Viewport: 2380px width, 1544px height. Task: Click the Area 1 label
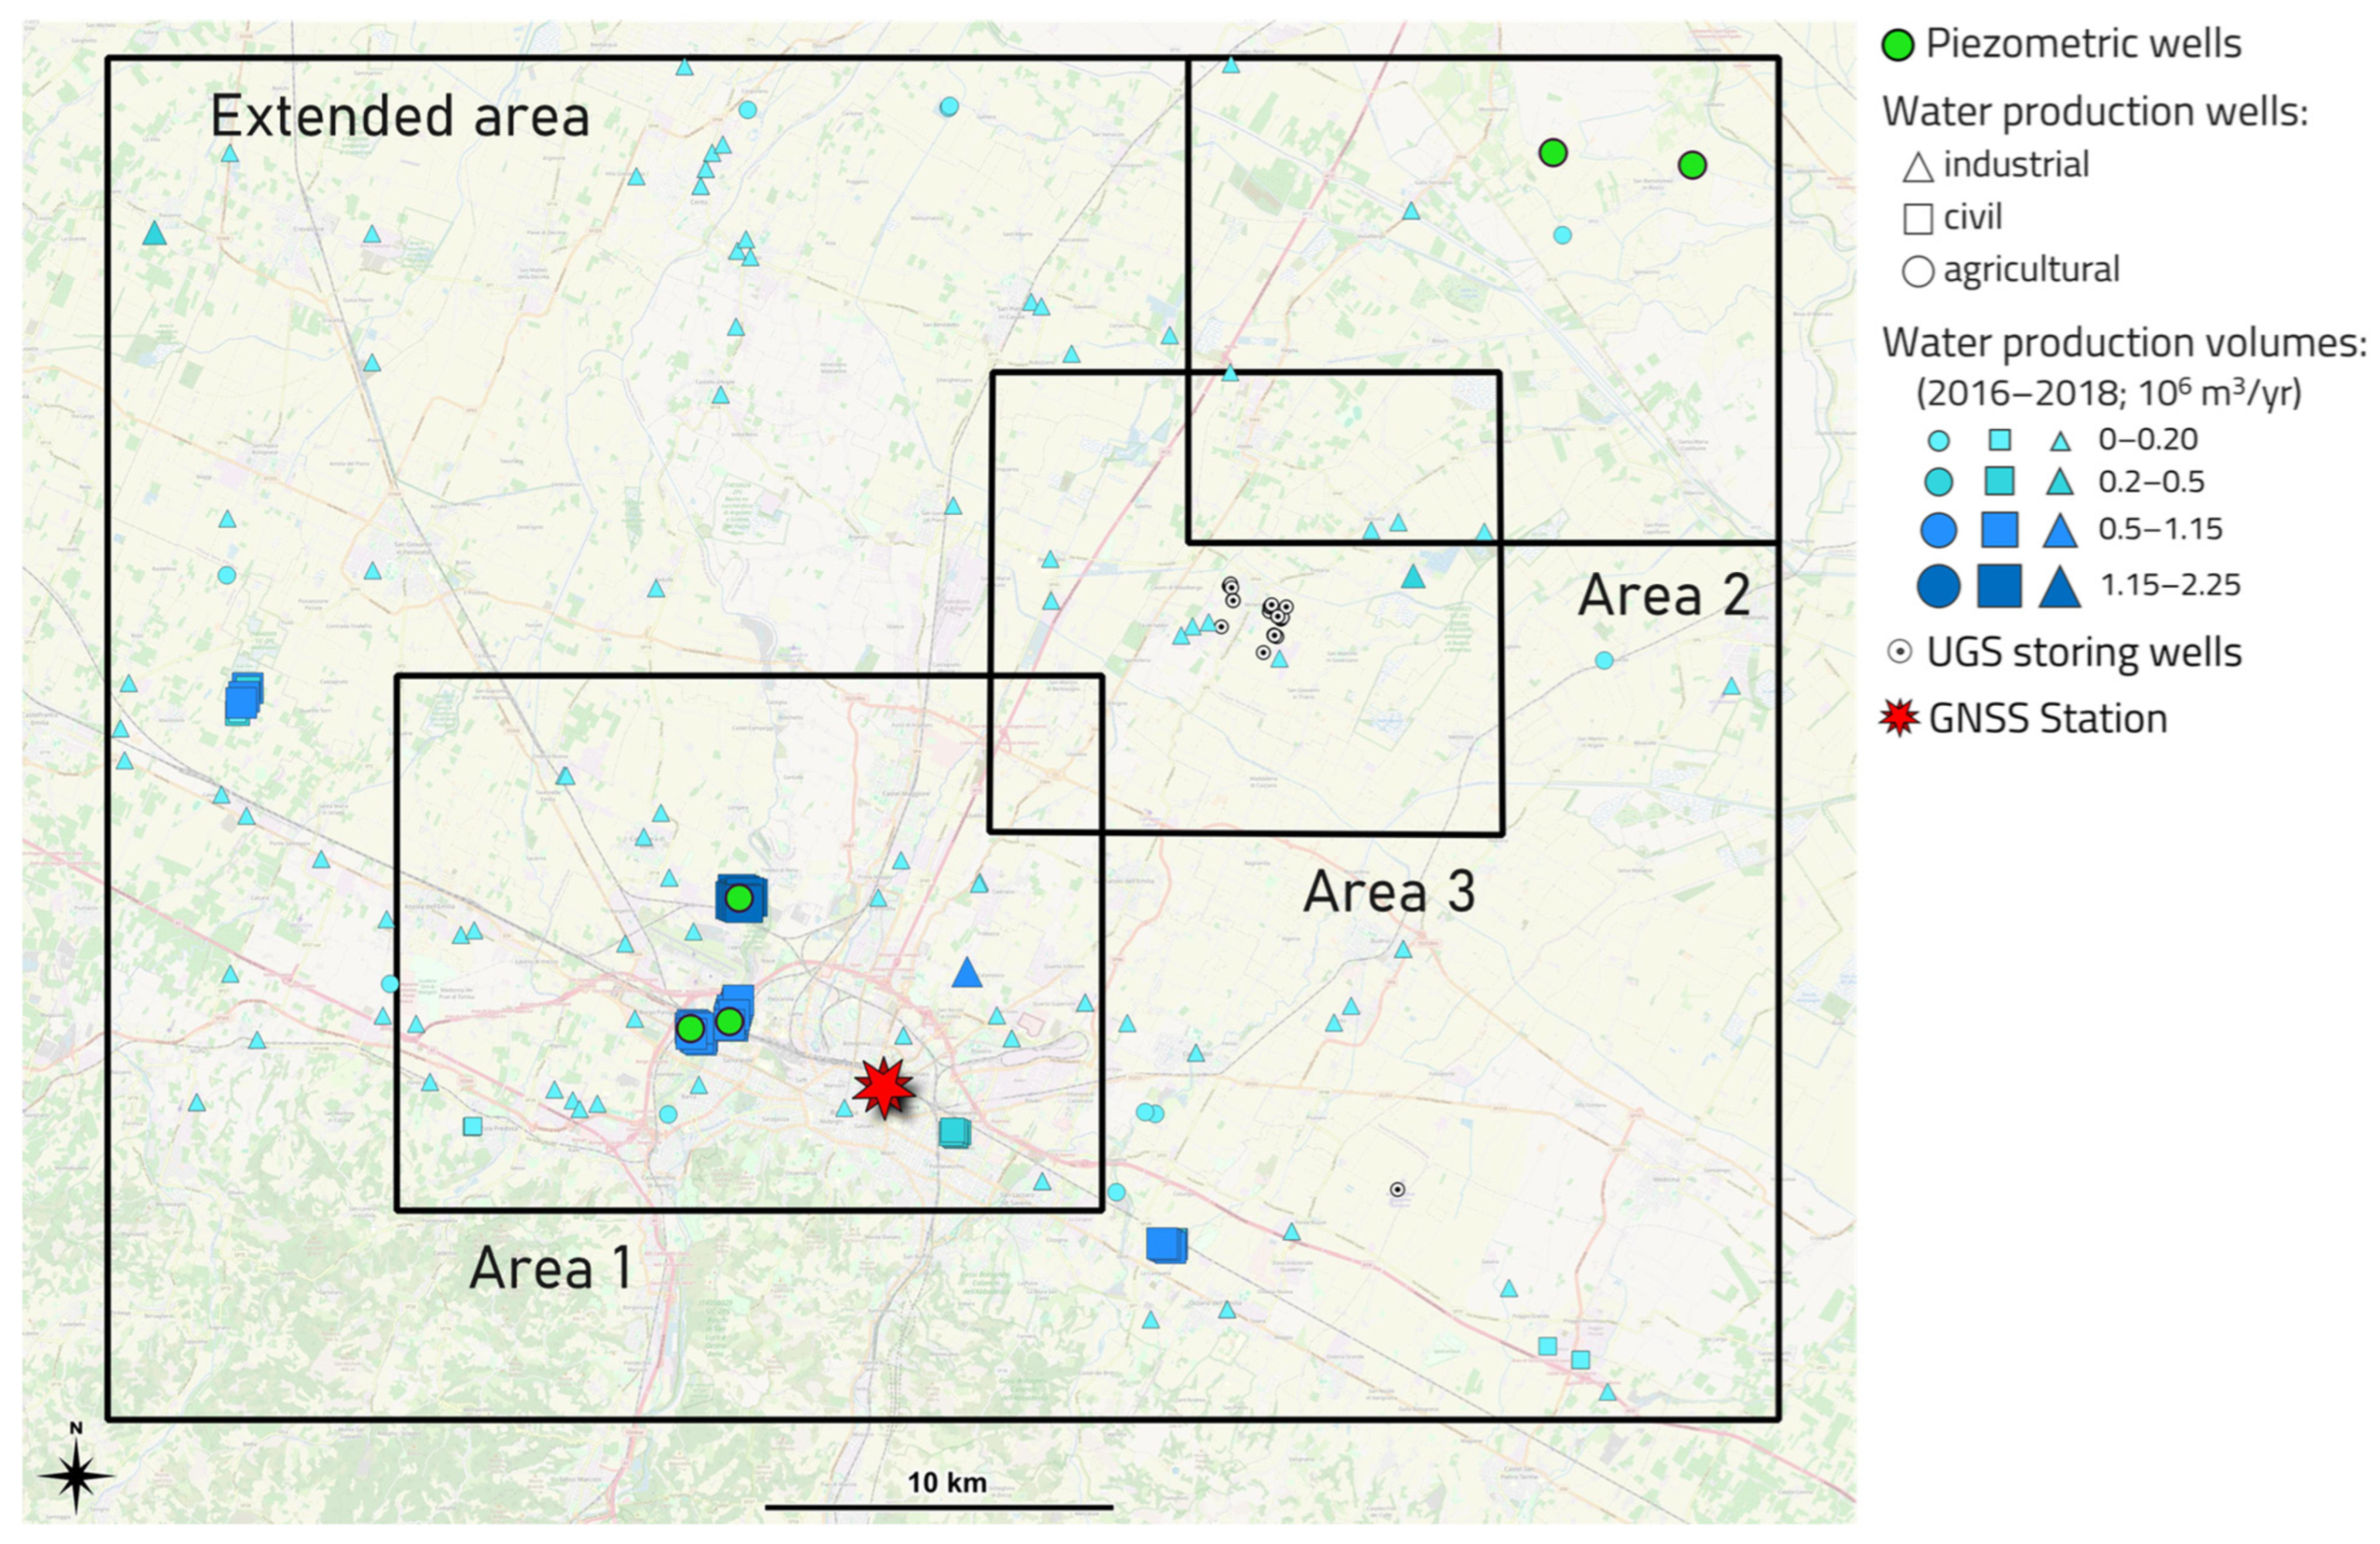pos(551,1268)
